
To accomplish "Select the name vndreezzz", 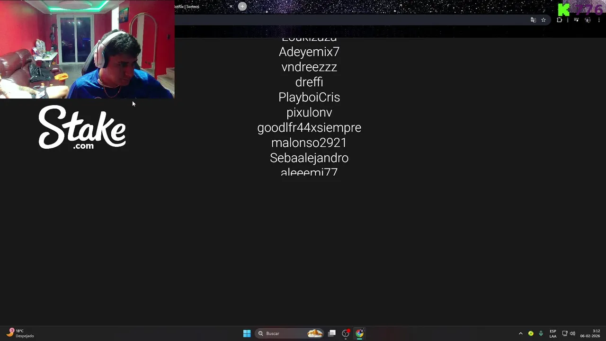I will 309,67.
